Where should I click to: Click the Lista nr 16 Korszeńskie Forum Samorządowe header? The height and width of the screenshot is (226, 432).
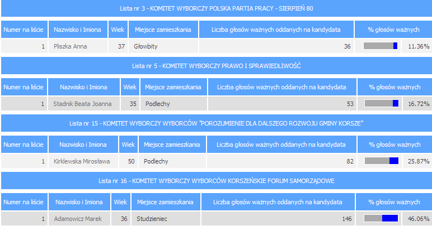tap(216, 181)
